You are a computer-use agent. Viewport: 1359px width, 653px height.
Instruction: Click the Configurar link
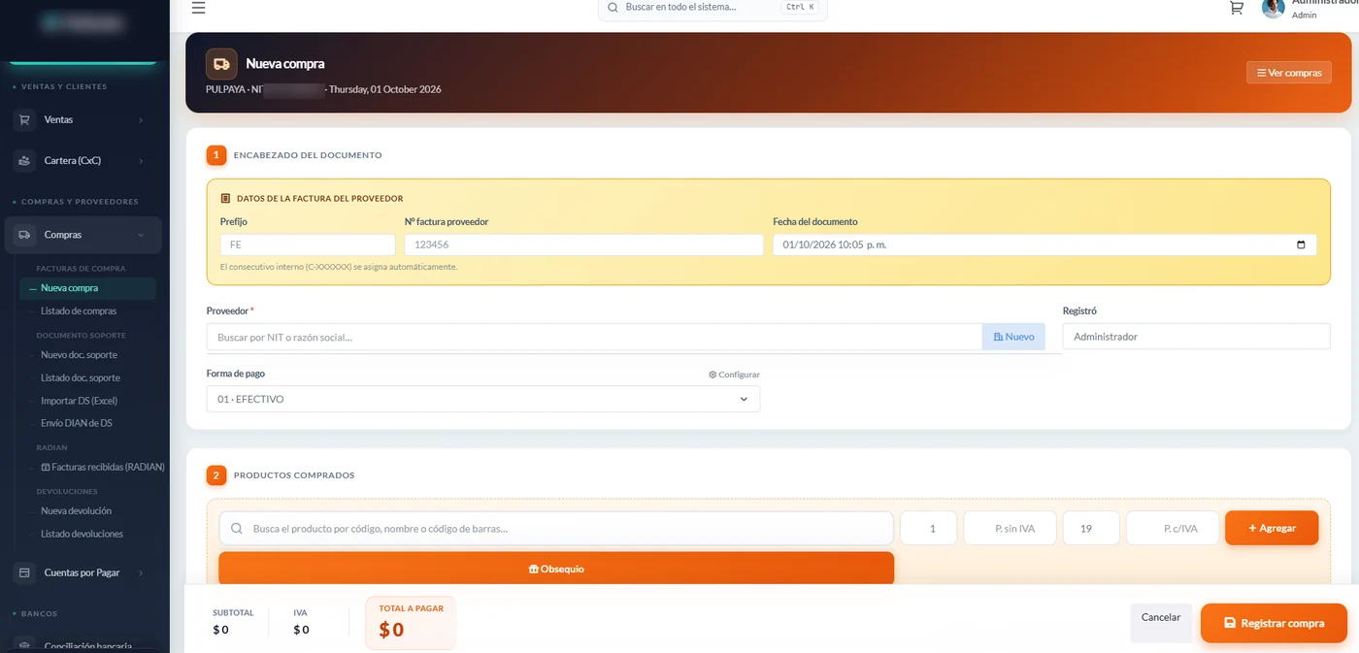735,375
